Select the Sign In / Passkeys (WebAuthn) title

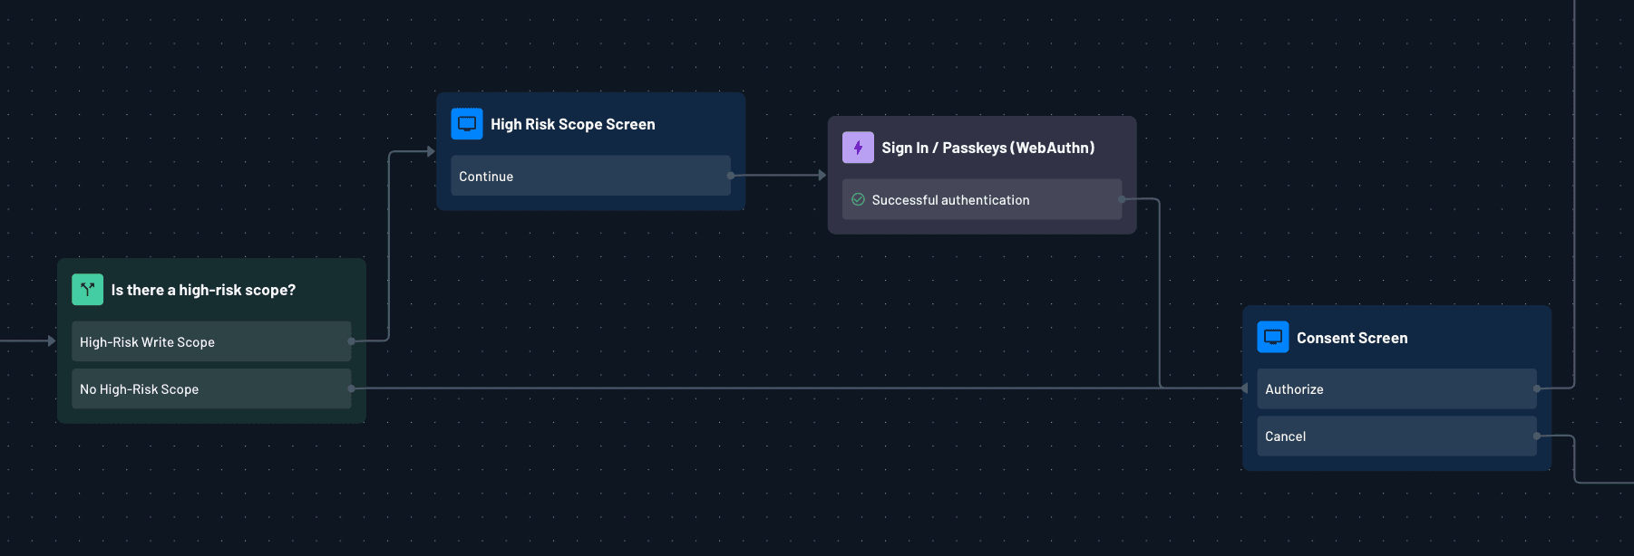coord(987,148)
